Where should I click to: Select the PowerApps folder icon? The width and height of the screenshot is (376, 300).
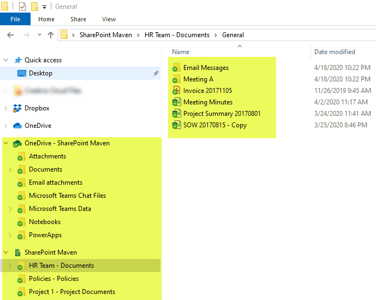(21, 235)
